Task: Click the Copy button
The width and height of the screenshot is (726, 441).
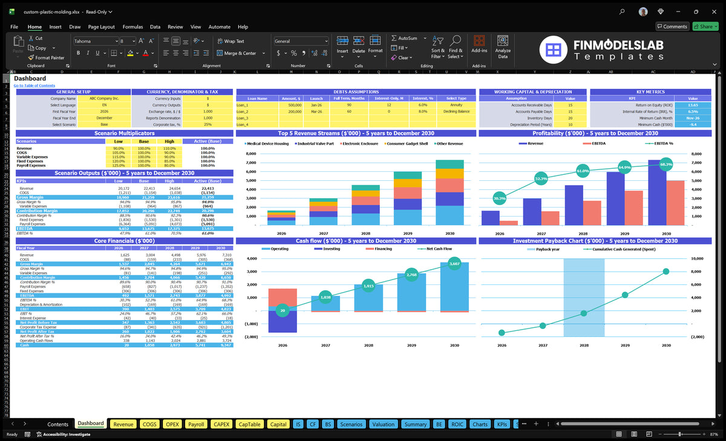Action: (38, 48)
